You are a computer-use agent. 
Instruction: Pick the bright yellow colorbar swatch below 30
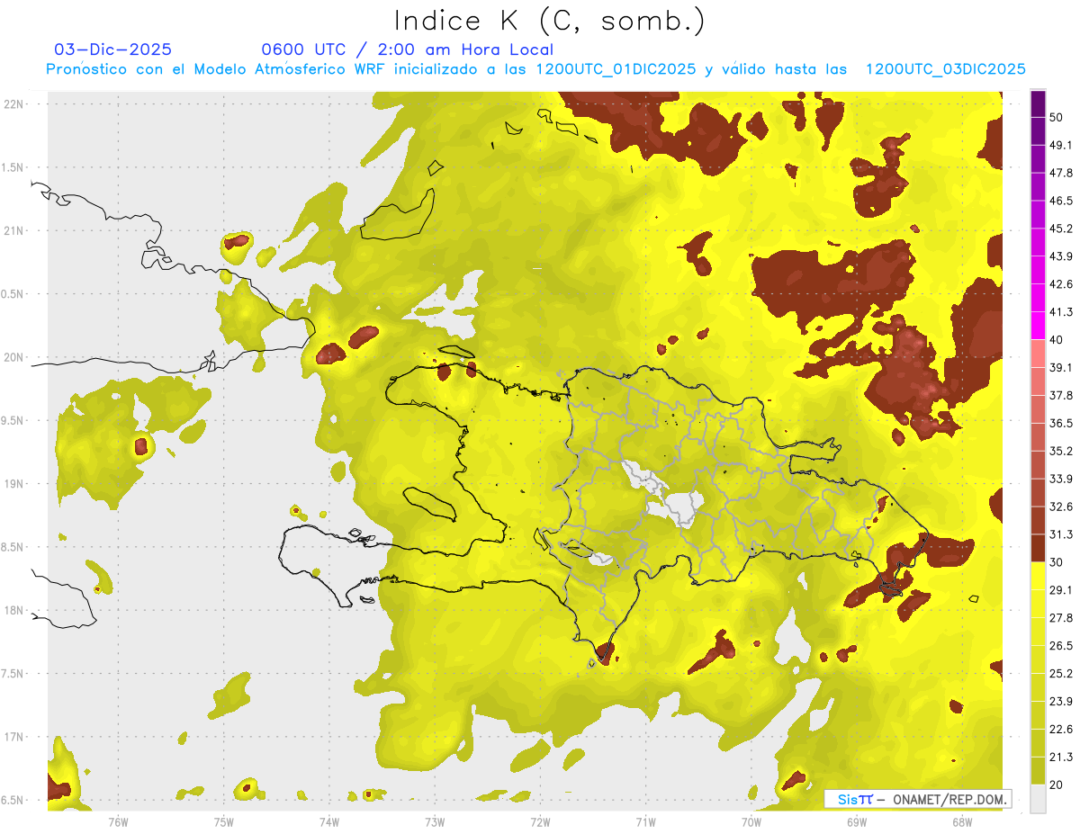click(1039, 576)
